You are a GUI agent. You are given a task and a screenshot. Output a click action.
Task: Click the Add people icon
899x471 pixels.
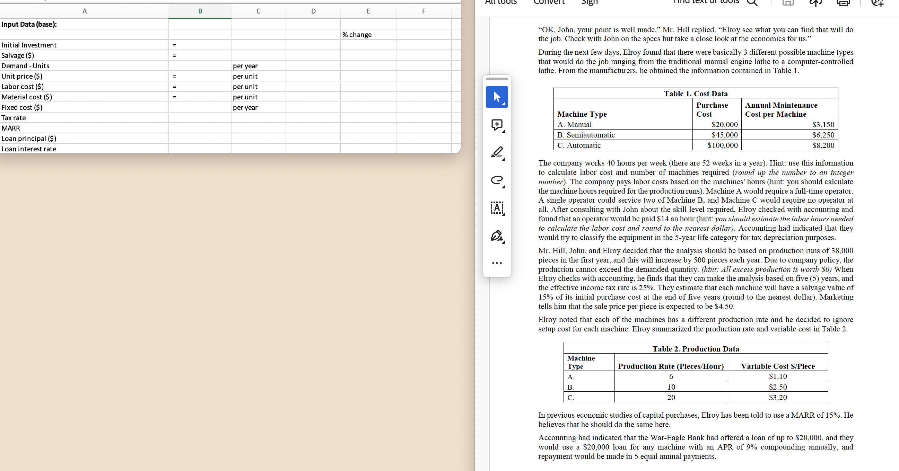pos(877,3)
